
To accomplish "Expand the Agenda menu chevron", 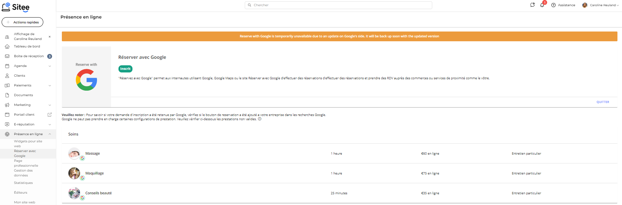I will coord(50,66).
